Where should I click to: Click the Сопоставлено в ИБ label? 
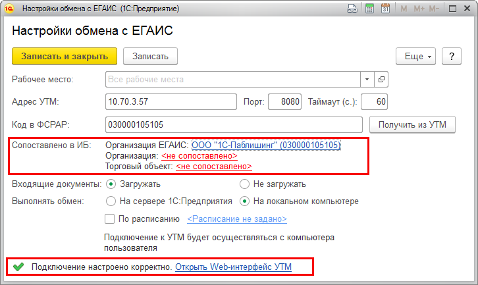[x=51, y=145]
